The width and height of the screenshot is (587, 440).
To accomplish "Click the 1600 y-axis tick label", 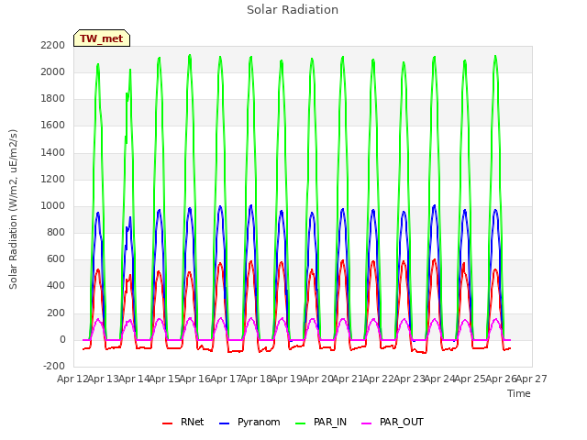I will (53, 126).
